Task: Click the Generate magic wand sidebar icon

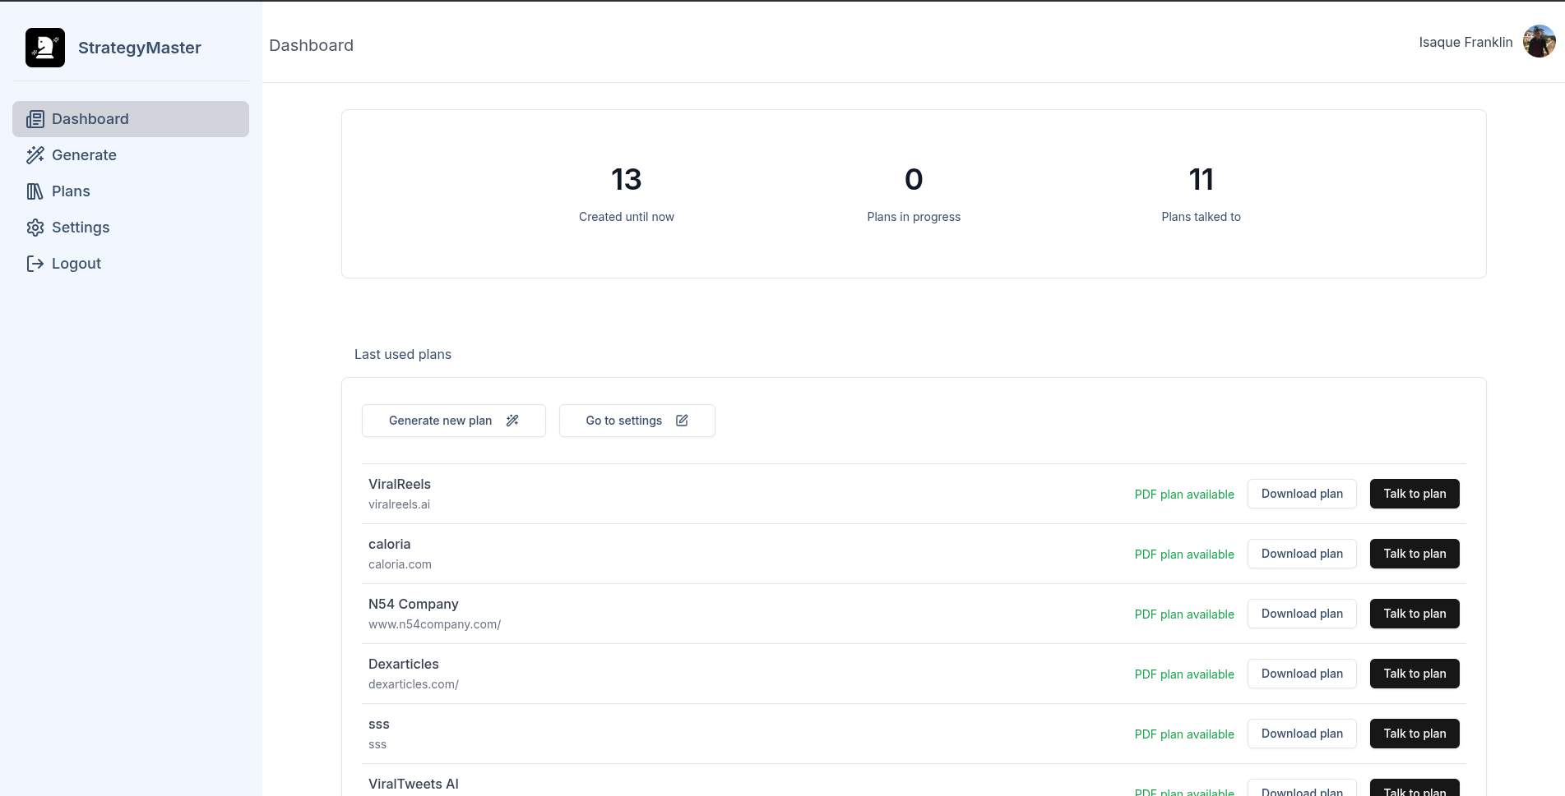Action: point(35,155)
